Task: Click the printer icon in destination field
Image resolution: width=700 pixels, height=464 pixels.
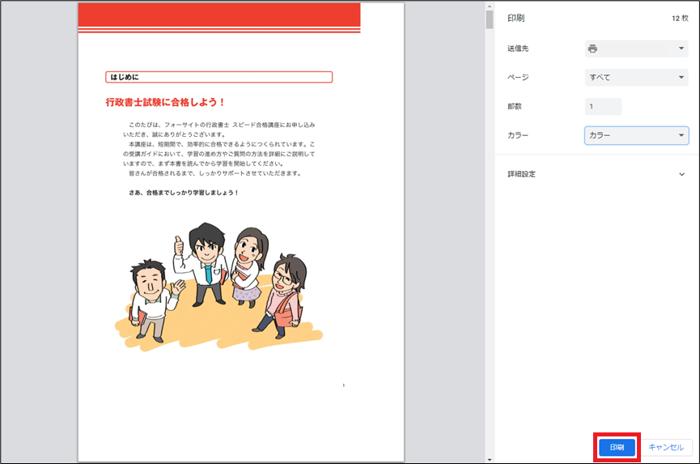Action: (x=592, y=49)
